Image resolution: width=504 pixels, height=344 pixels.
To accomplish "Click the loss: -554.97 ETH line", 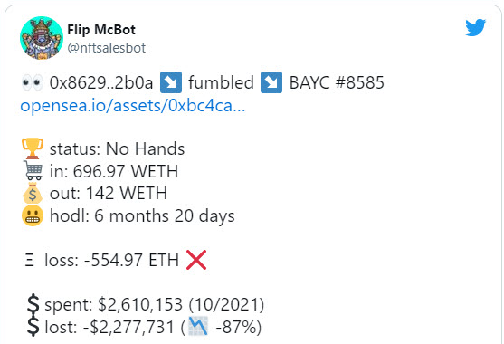I will (x=116, y=260).
